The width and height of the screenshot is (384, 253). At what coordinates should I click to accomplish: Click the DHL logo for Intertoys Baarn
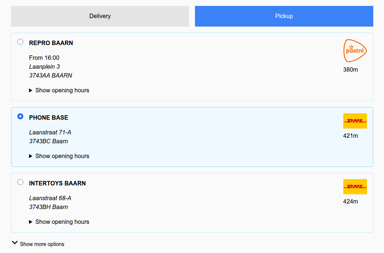click(355, 187)
